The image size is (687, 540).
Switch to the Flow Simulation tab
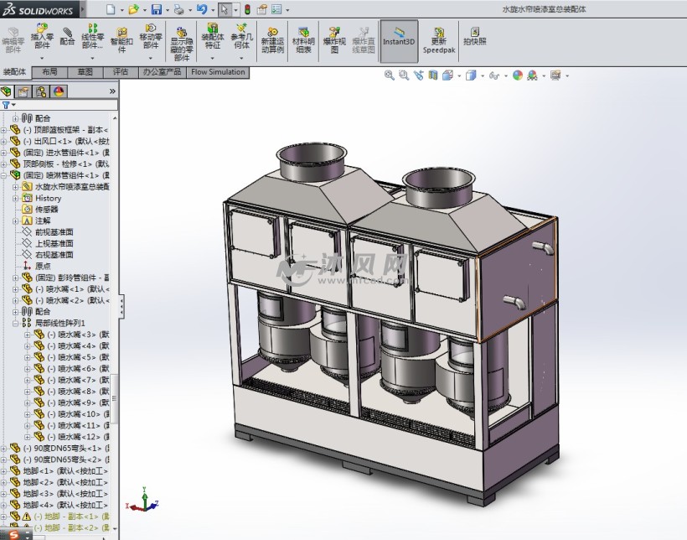pos(218,72)
